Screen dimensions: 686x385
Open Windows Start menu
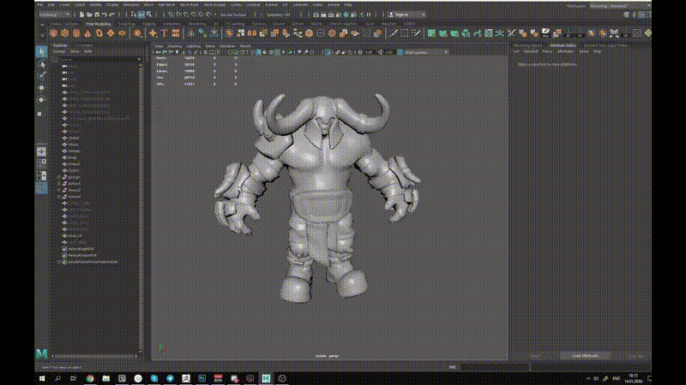tap(41, 377)
